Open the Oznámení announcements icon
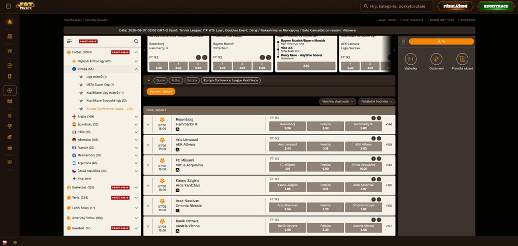Image resolution: width=518 pixels, height=246 pixels. pos(437,59)
